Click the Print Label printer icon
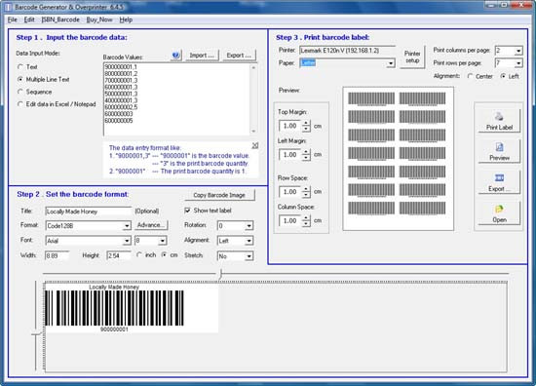This screenshot has width=536, height=386. point(499,117)
